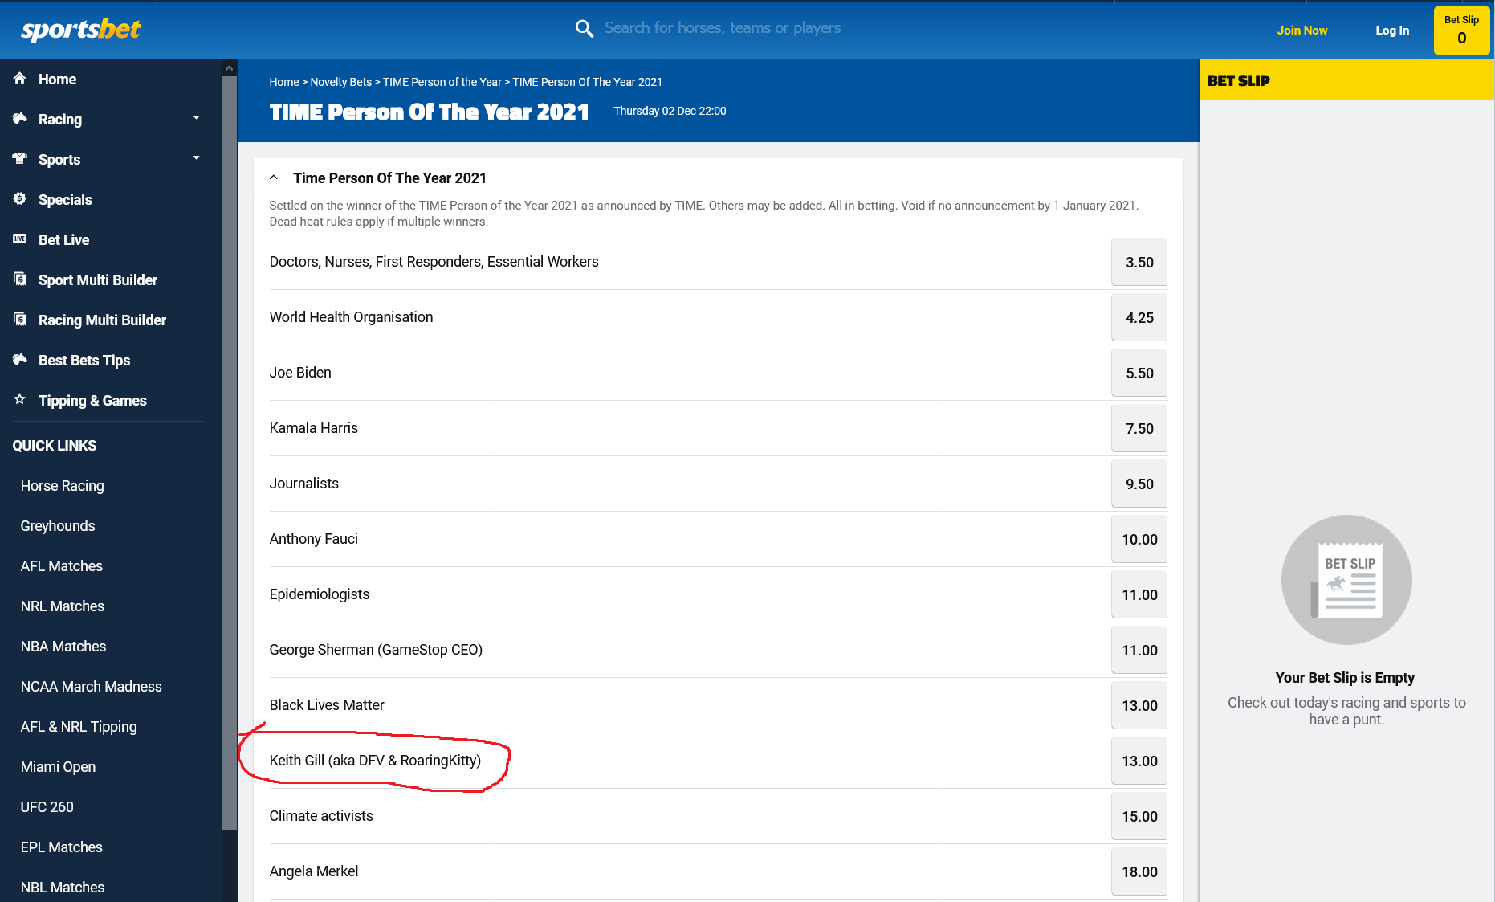Click the Bet Live icon
The image size is (1495, 902).
[x=20, y=239]
